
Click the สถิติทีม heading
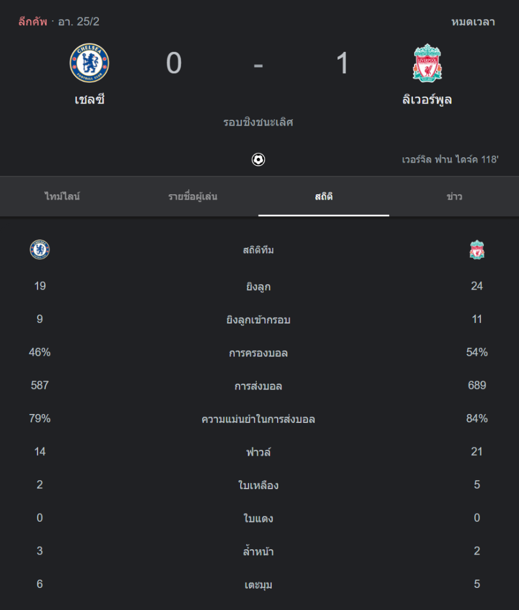click(x=259, y=250)
